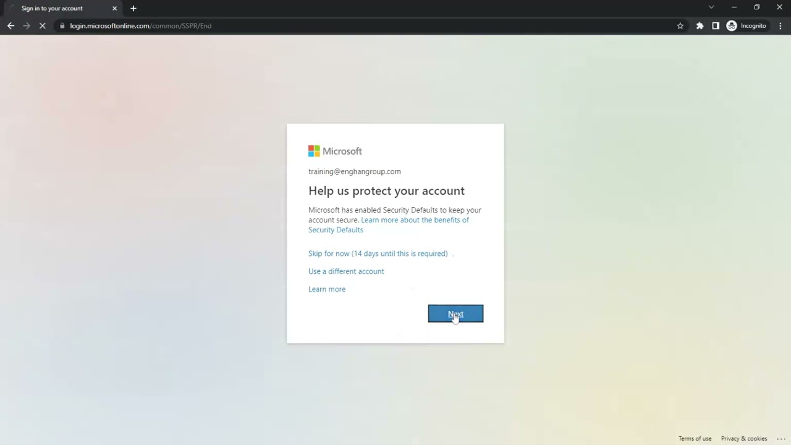Toggle browser side panel icon
This screenshot has width=791, height=445.
coord(716,26)
